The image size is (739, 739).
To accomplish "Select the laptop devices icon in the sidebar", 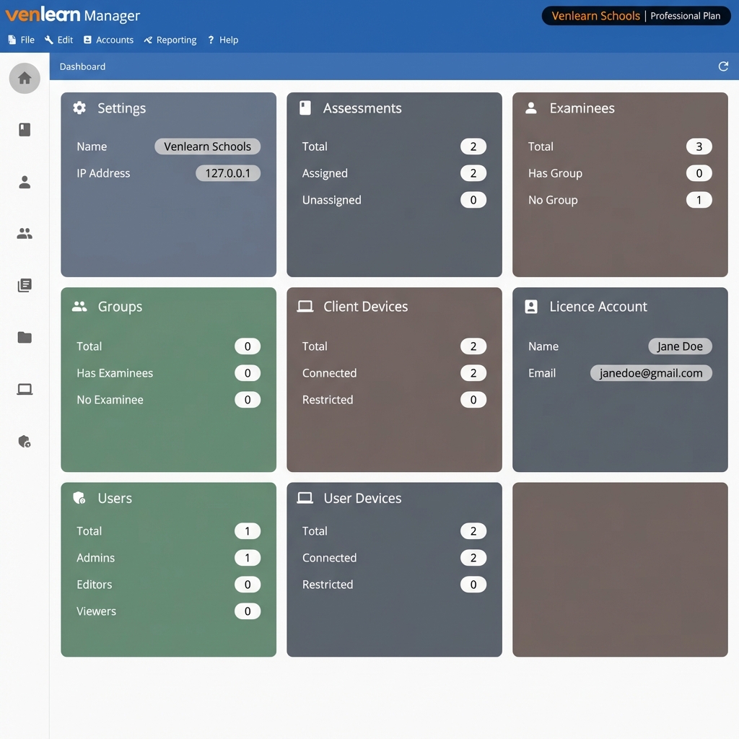I will point(25,389).
